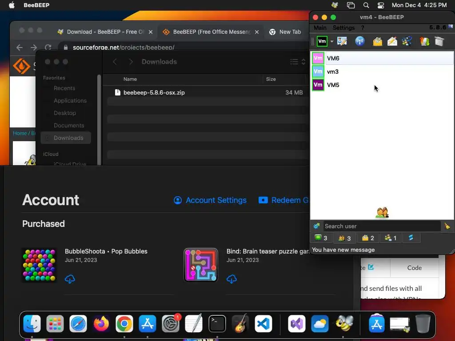Click the gears icon left of Search user

click(x=316, y=226)
